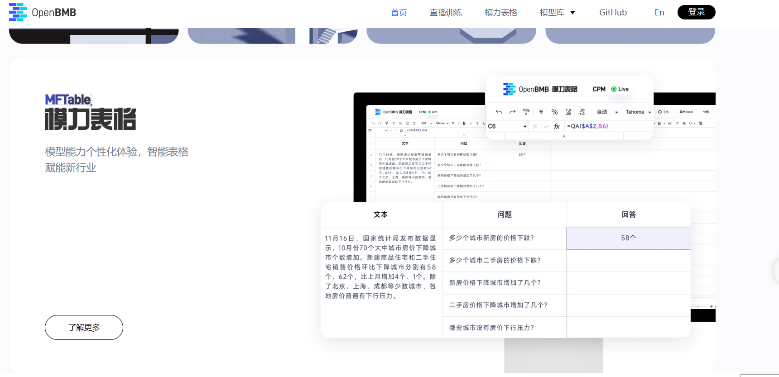
Task: Switch site language to En
Action: tap(659, 13)
